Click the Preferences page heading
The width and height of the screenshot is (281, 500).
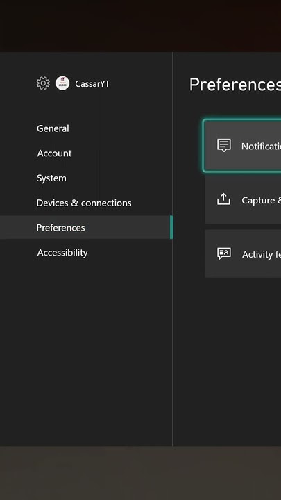(x=235, y=85)
